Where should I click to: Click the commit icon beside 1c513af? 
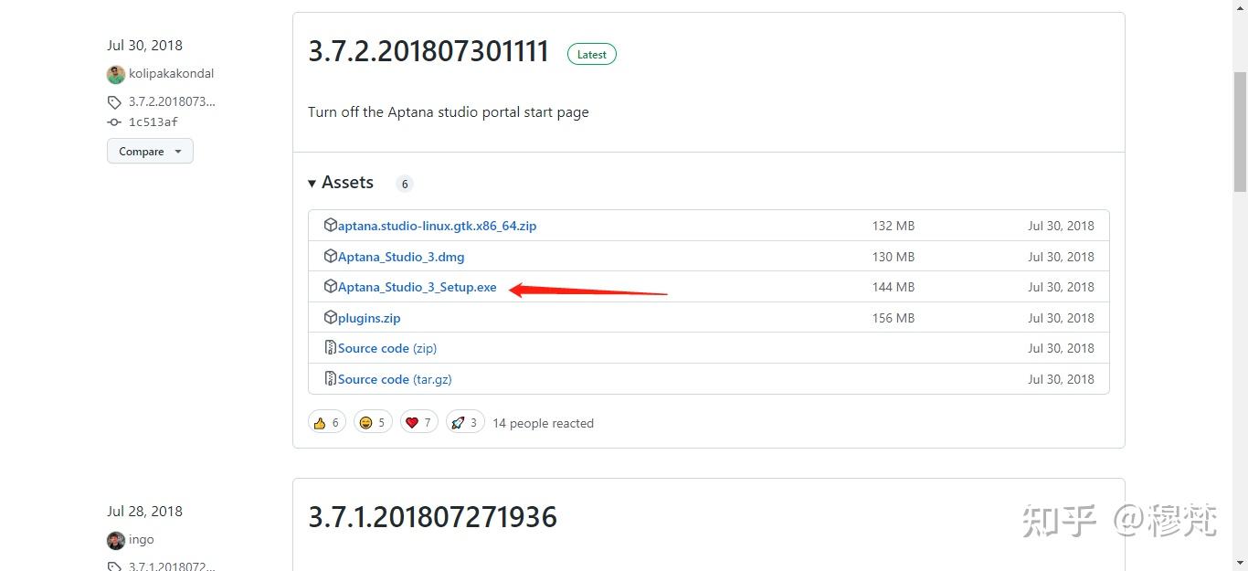tap(112, 122)
